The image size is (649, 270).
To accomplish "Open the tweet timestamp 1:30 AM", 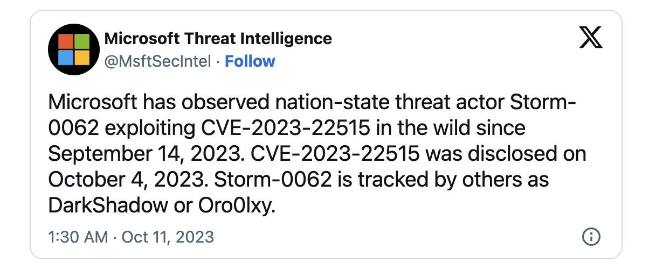I will [78, 237].
